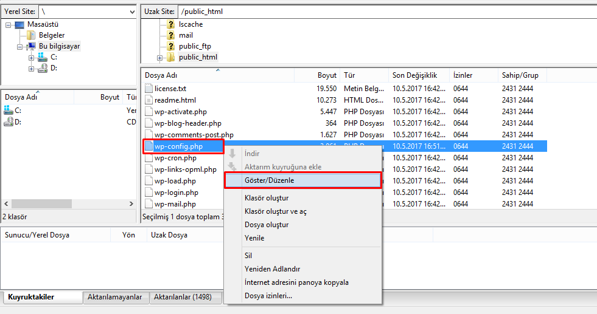The image size is (597, 314).
Task: Click the readme.html file icon
Action: point(149,100)
